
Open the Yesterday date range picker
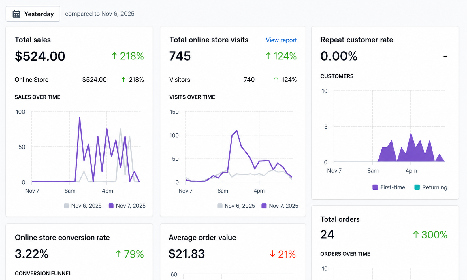pos(33,14)
